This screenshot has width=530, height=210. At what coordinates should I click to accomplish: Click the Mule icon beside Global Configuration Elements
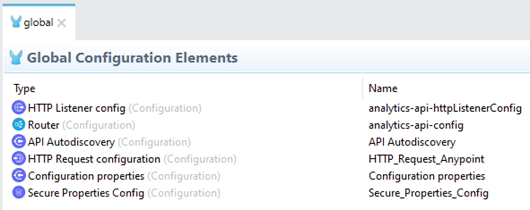(x=15, y=58)
